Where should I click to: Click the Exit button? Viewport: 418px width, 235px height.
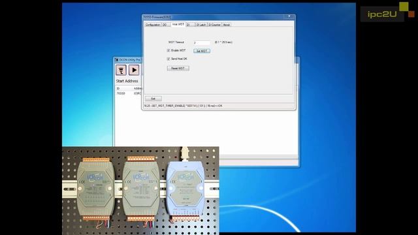pyautogui.click(x=153, y=99)
